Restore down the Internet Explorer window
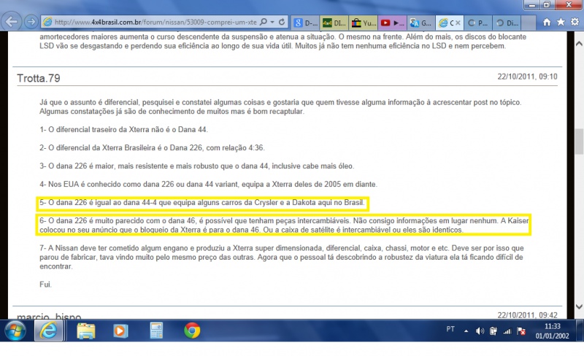This screenshot has height=356, width=584. [x=547, y=5]
